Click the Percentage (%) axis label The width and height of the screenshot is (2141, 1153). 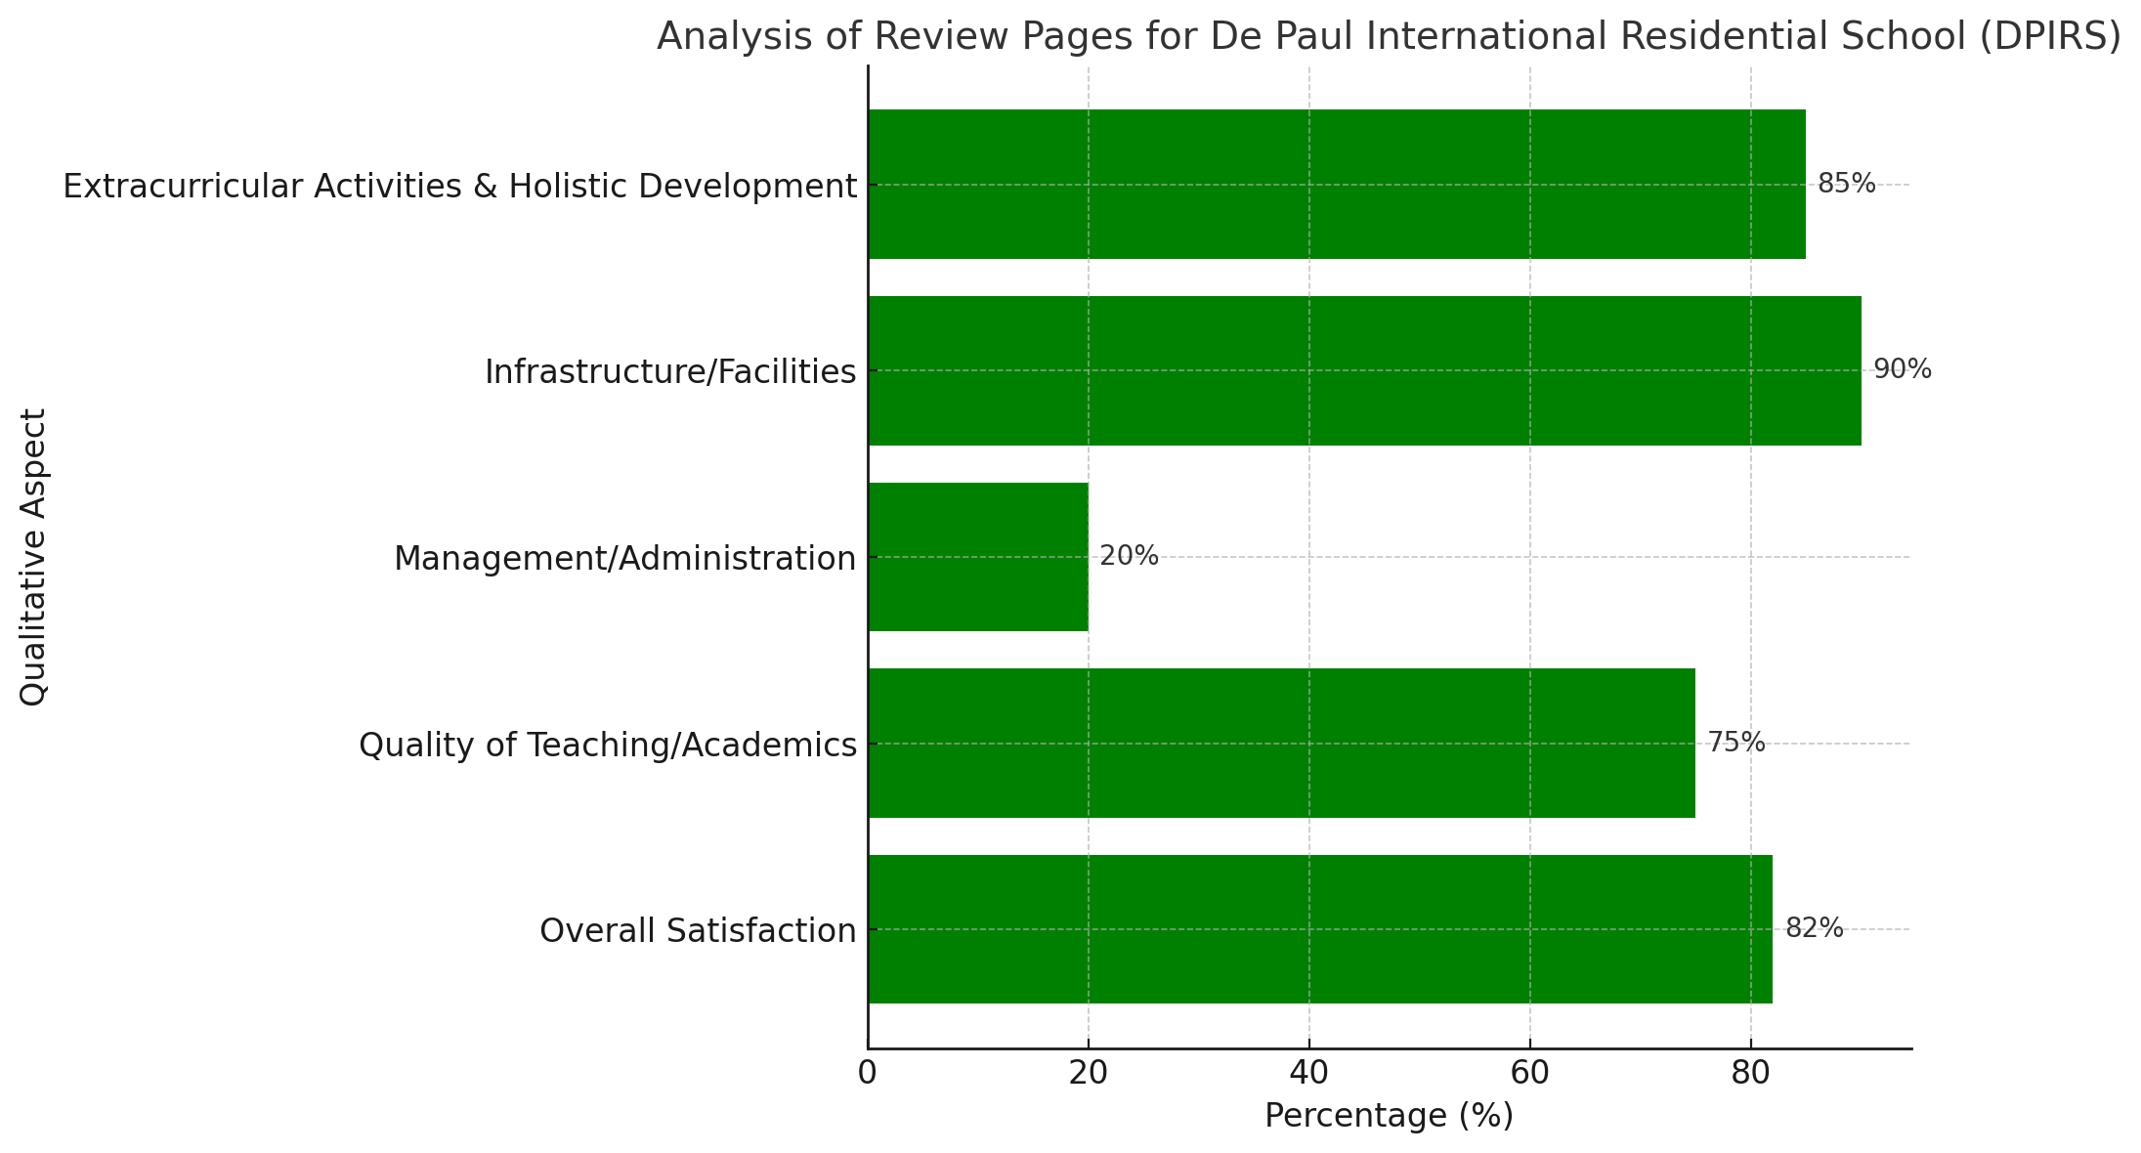1389,1116
